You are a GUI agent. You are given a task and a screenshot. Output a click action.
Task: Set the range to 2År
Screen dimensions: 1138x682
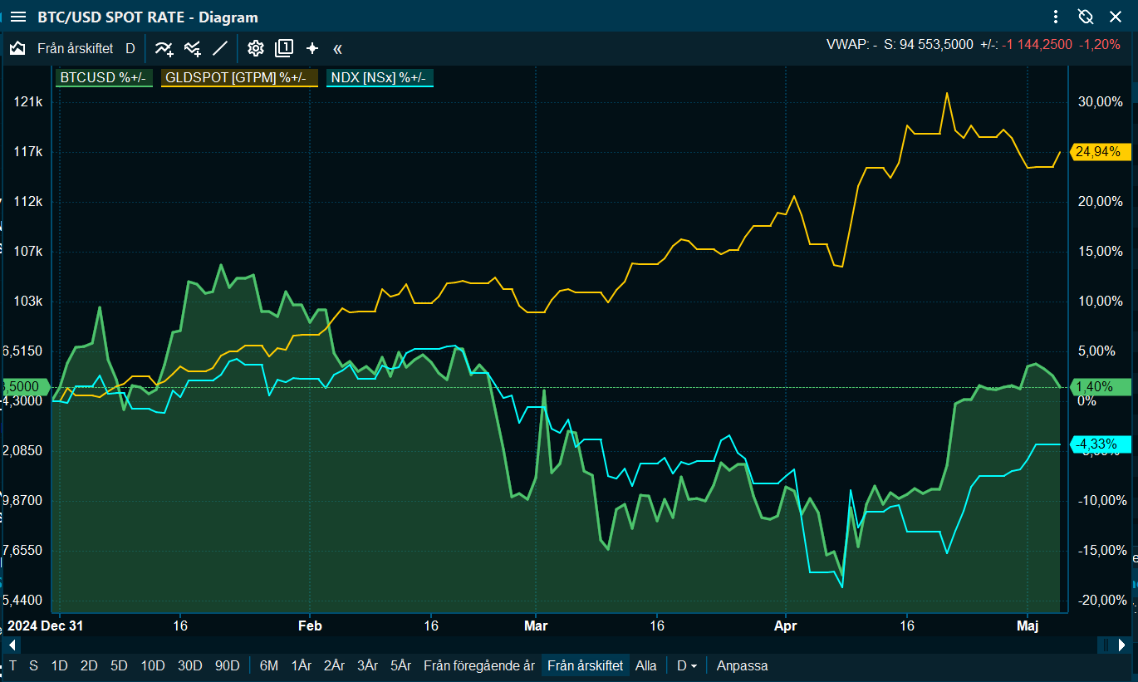tap(335, 665)
